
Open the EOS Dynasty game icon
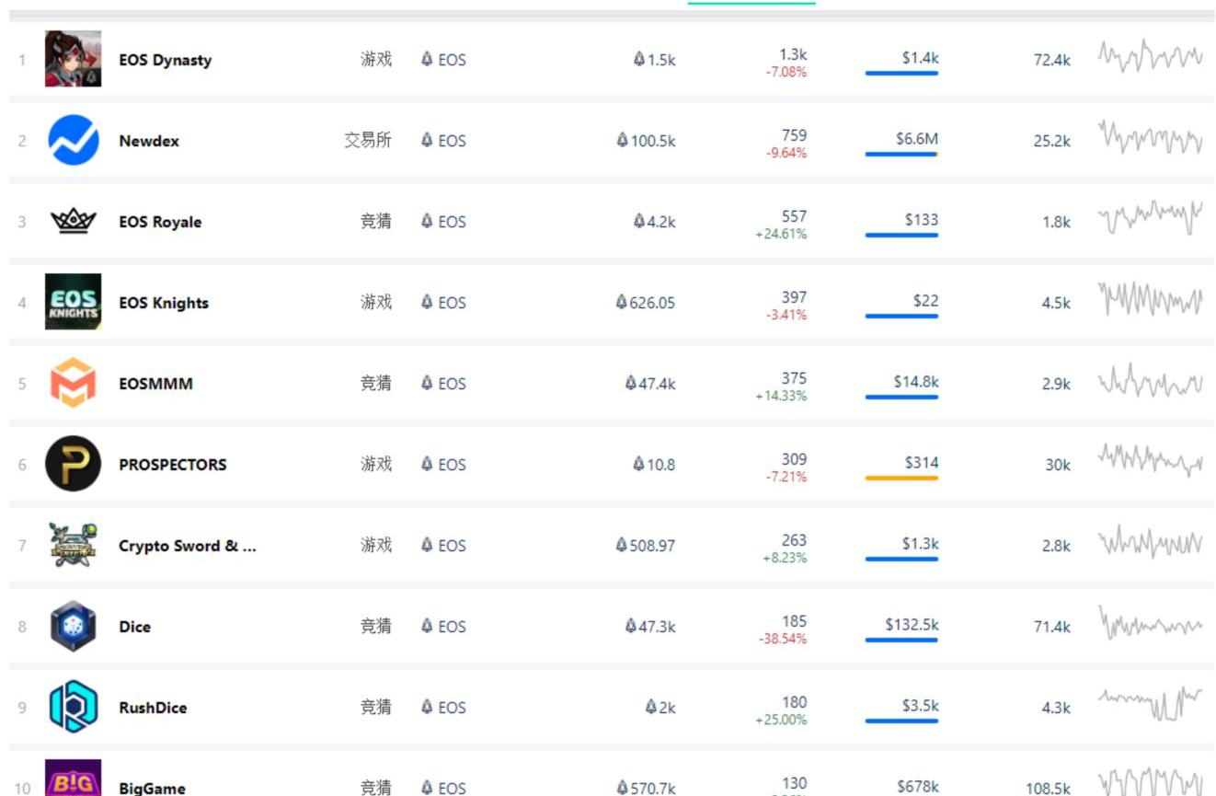point(73,59)
